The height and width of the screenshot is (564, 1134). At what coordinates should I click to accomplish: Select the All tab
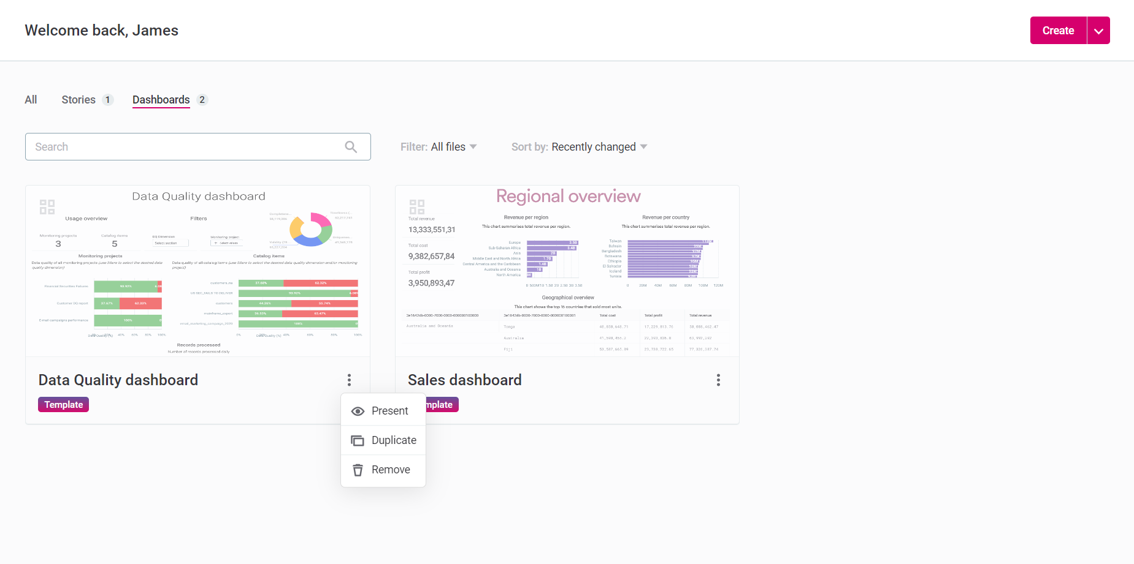coord(31,99)
